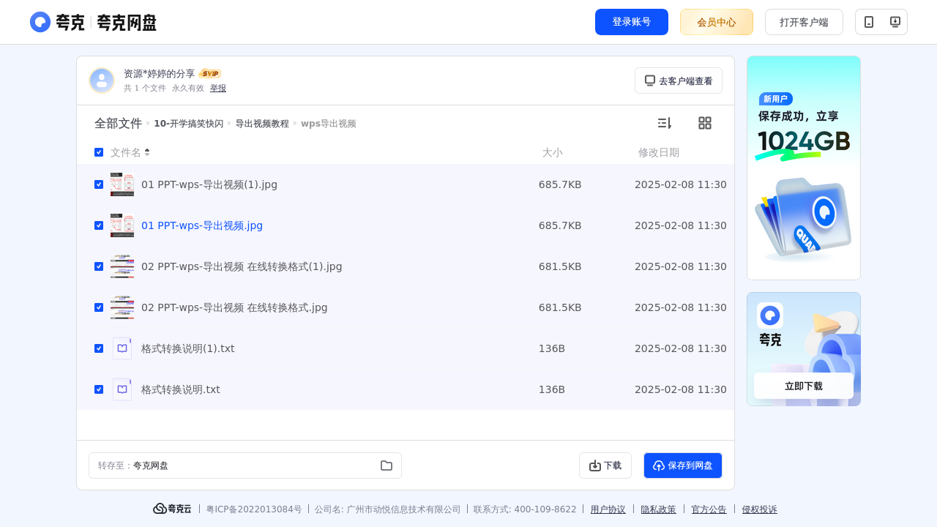Click 保存到网盘 button
Viewport: 937px width, 527px height.
coord(683,466)
